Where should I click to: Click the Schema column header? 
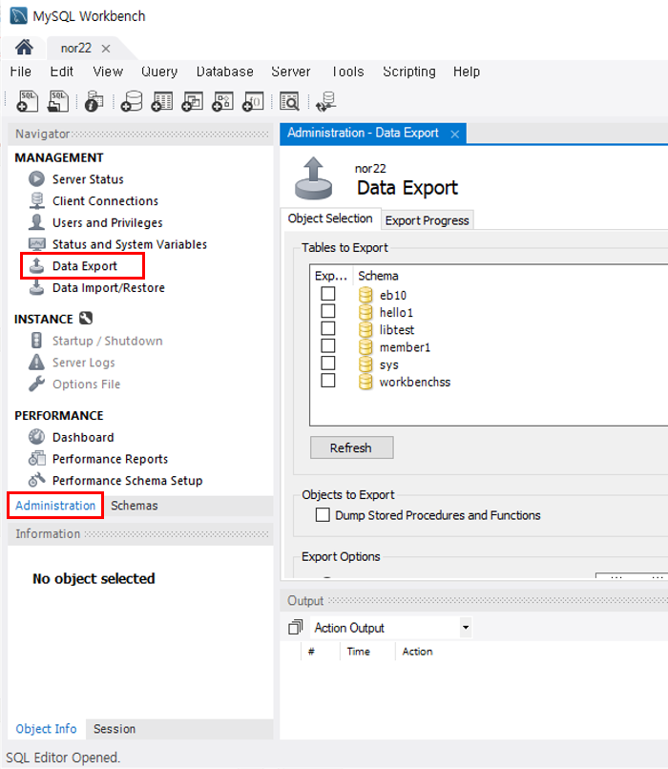pos(378,276)
